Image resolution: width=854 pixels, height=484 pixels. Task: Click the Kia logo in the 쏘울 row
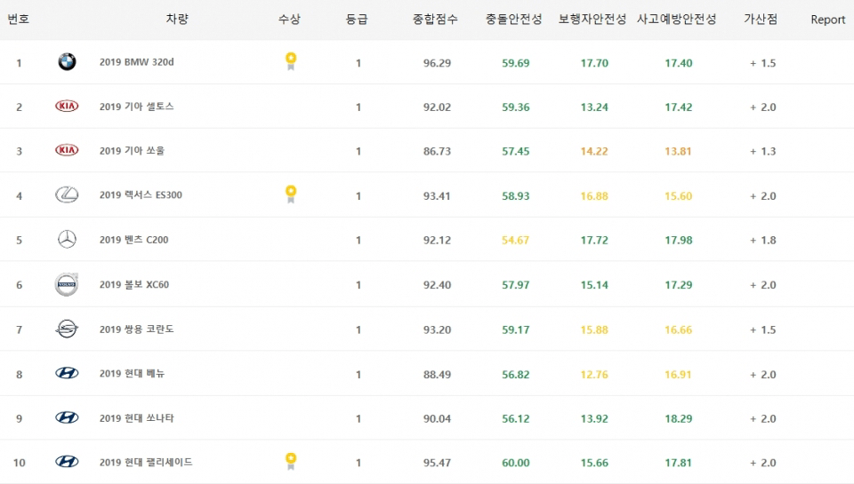pos(67,150)
